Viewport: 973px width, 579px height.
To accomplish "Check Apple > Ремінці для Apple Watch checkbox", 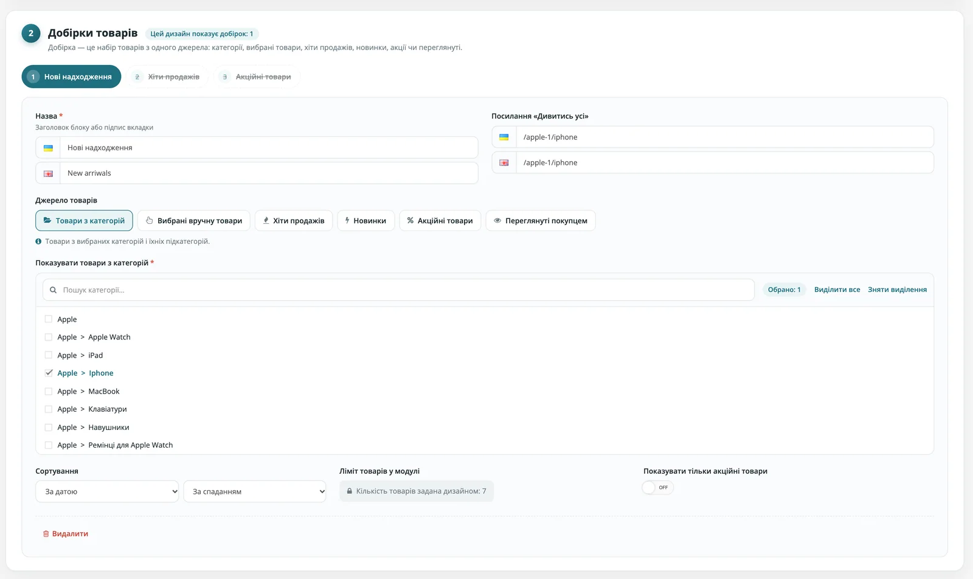I will [49, 445].
